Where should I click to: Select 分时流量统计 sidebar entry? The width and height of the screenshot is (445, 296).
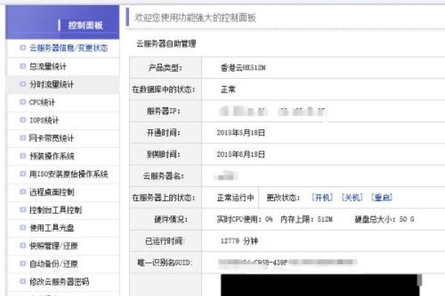pos(51,84)
